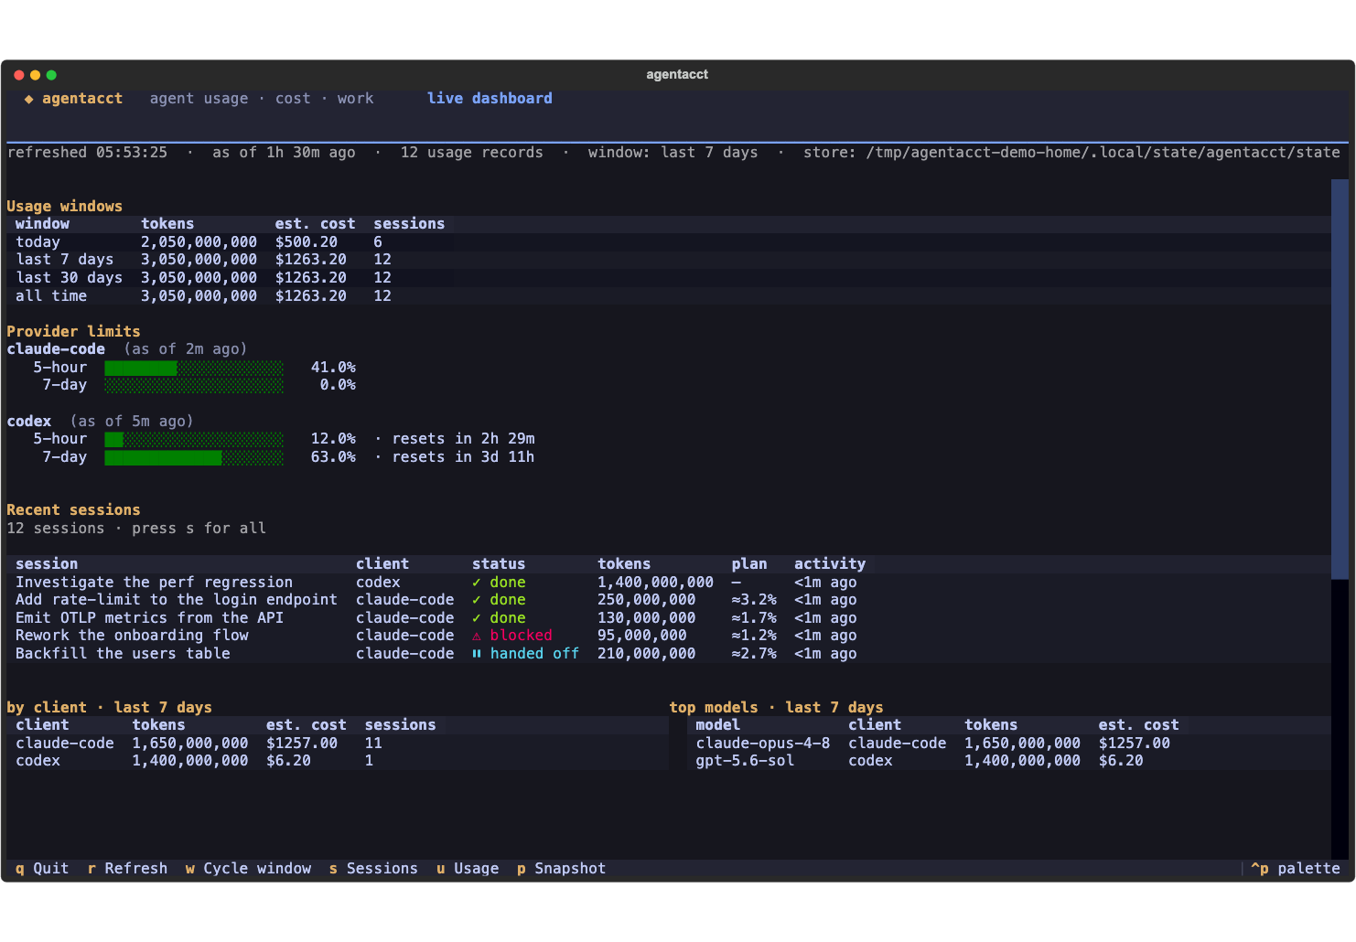Click 'resets in 2h 29m' text
The width and height of the screenshot is (1356, 942).
coord(463,439)
